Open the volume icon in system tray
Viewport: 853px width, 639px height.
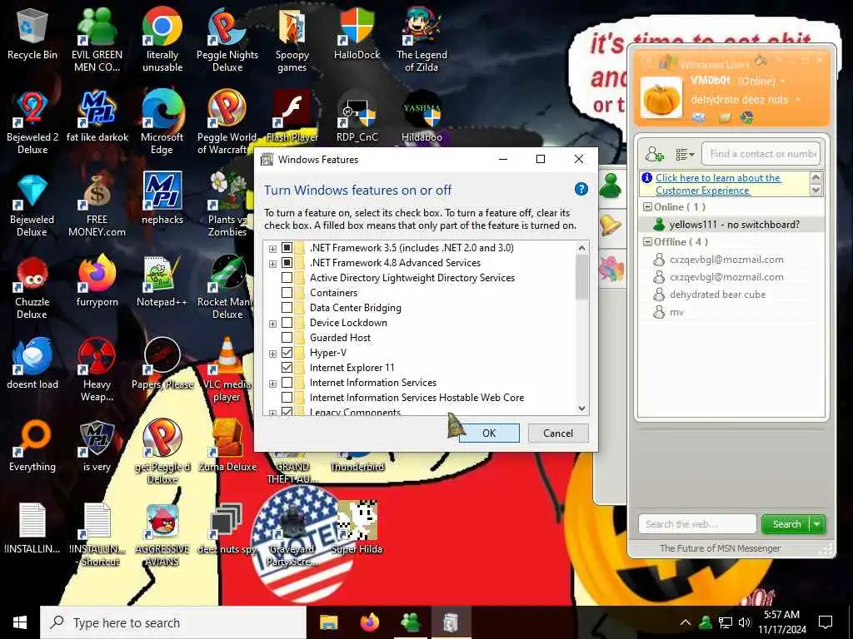pos(744,622)
